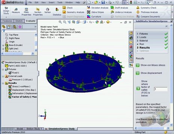Open Geometry Analysis
The height and width of the screenshot is (134, 174).
(x=73, y=12)
